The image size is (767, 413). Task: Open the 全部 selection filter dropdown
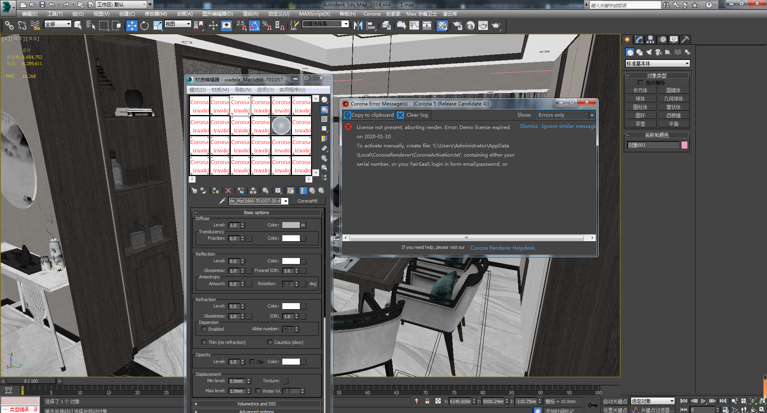[x=58, y=24]
